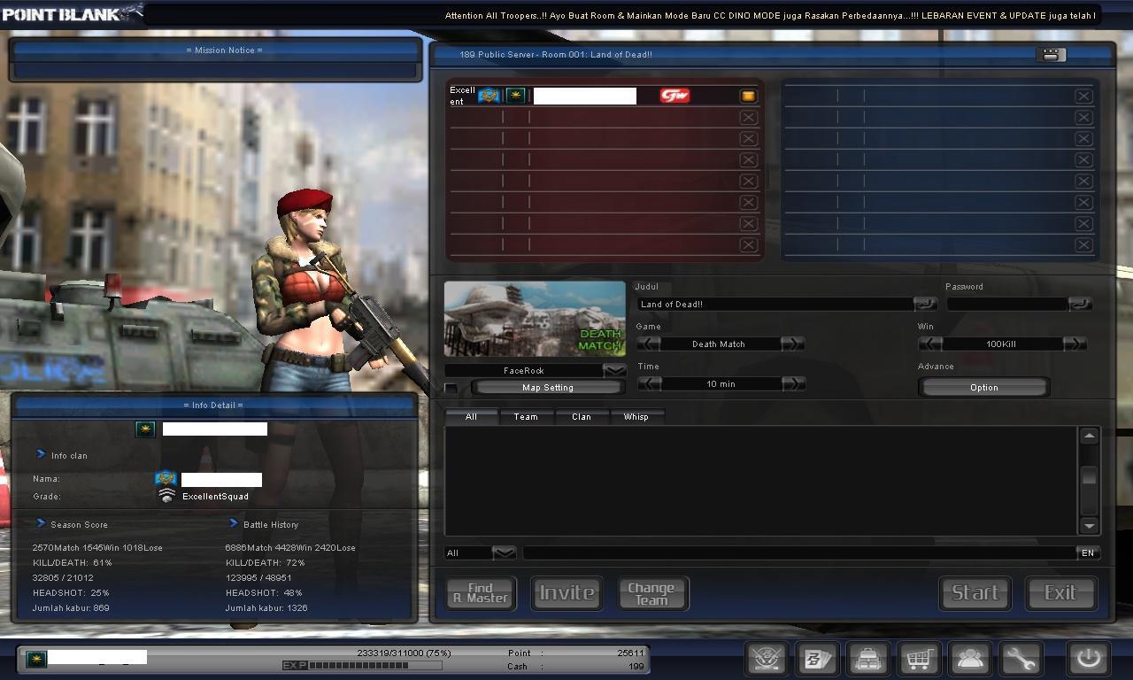Screen dimensions: 1133x680
Task: Click the room title bar icon
Action: (x=1051, y=54)
